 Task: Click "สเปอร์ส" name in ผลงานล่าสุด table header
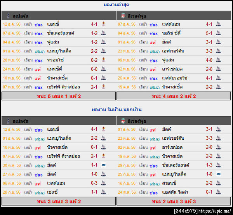click(20, 16)
